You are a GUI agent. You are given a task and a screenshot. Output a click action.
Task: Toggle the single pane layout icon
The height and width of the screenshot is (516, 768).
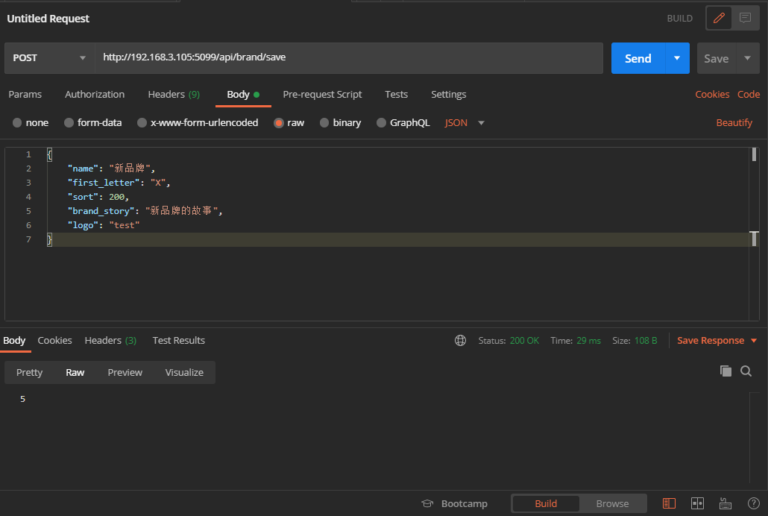[x=669, y=503]
